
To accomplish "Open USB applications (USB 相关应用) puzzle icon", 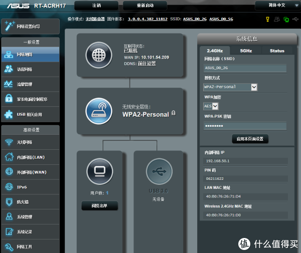I will [9, 114].
